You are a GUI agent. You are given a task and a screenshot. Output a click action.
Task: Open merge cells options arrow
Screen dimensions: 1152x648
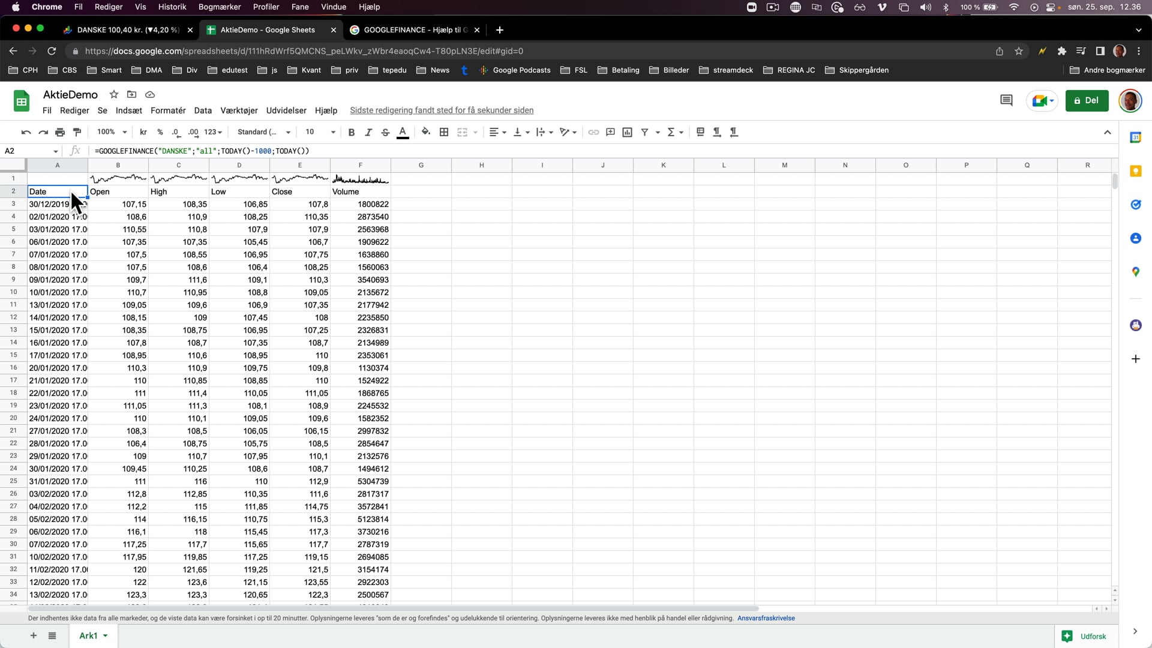(x=475, y=132)
